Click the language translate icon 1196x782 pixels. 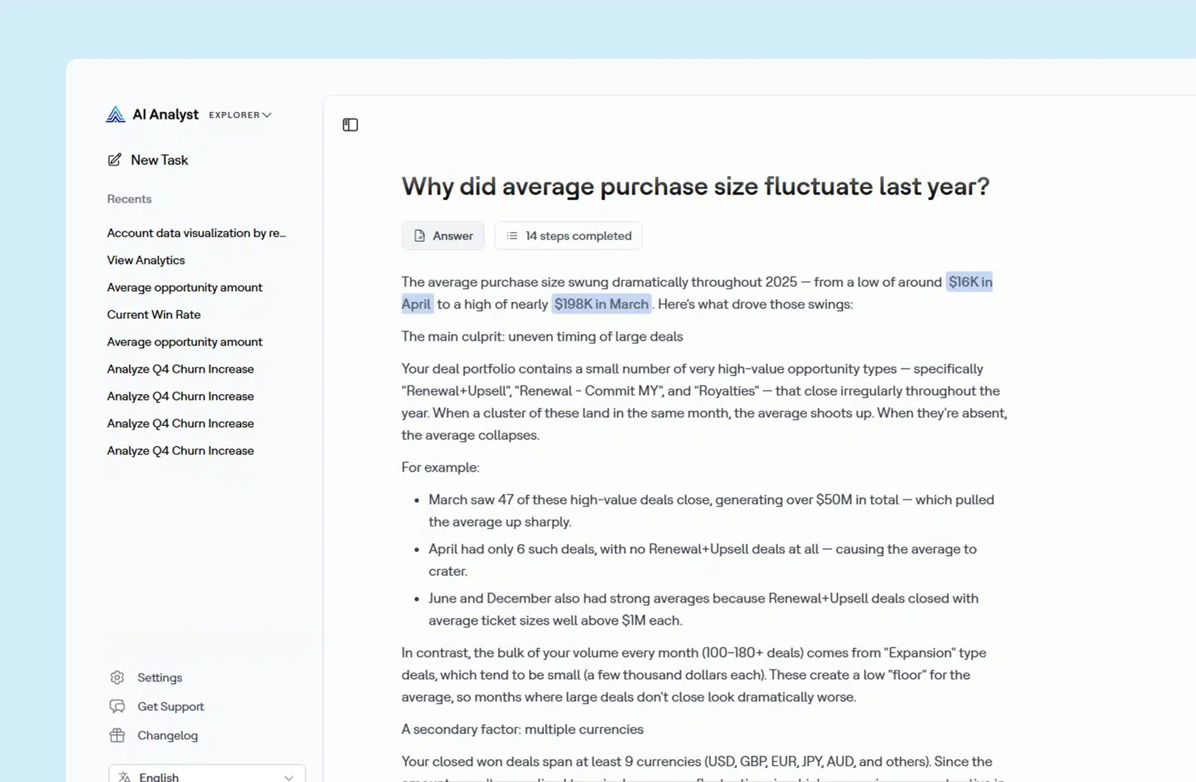pyautogui.click(x=125, y=776)
